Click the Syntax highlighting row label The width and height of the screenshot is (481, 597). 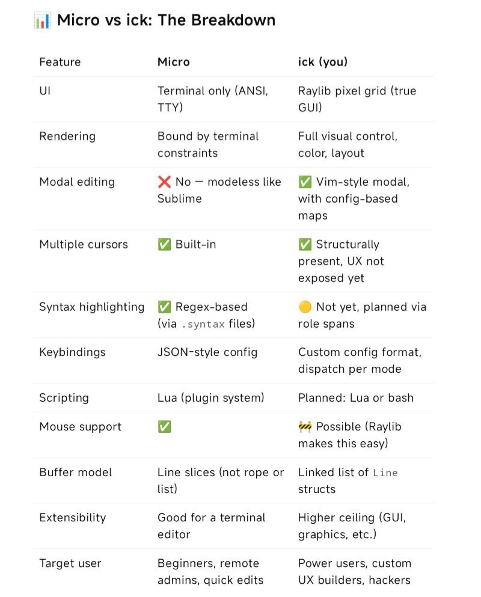click(x=92, y=307)
